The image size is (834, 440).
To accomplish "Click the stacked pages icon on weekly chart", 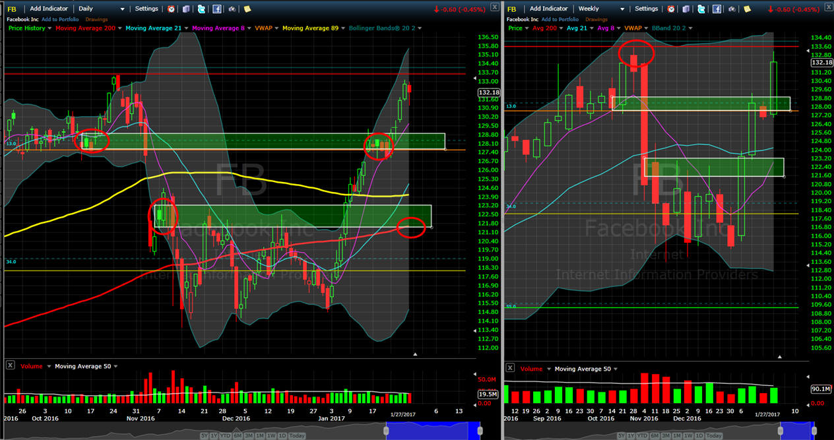I will pyautogui.click(x=687, y=9).
